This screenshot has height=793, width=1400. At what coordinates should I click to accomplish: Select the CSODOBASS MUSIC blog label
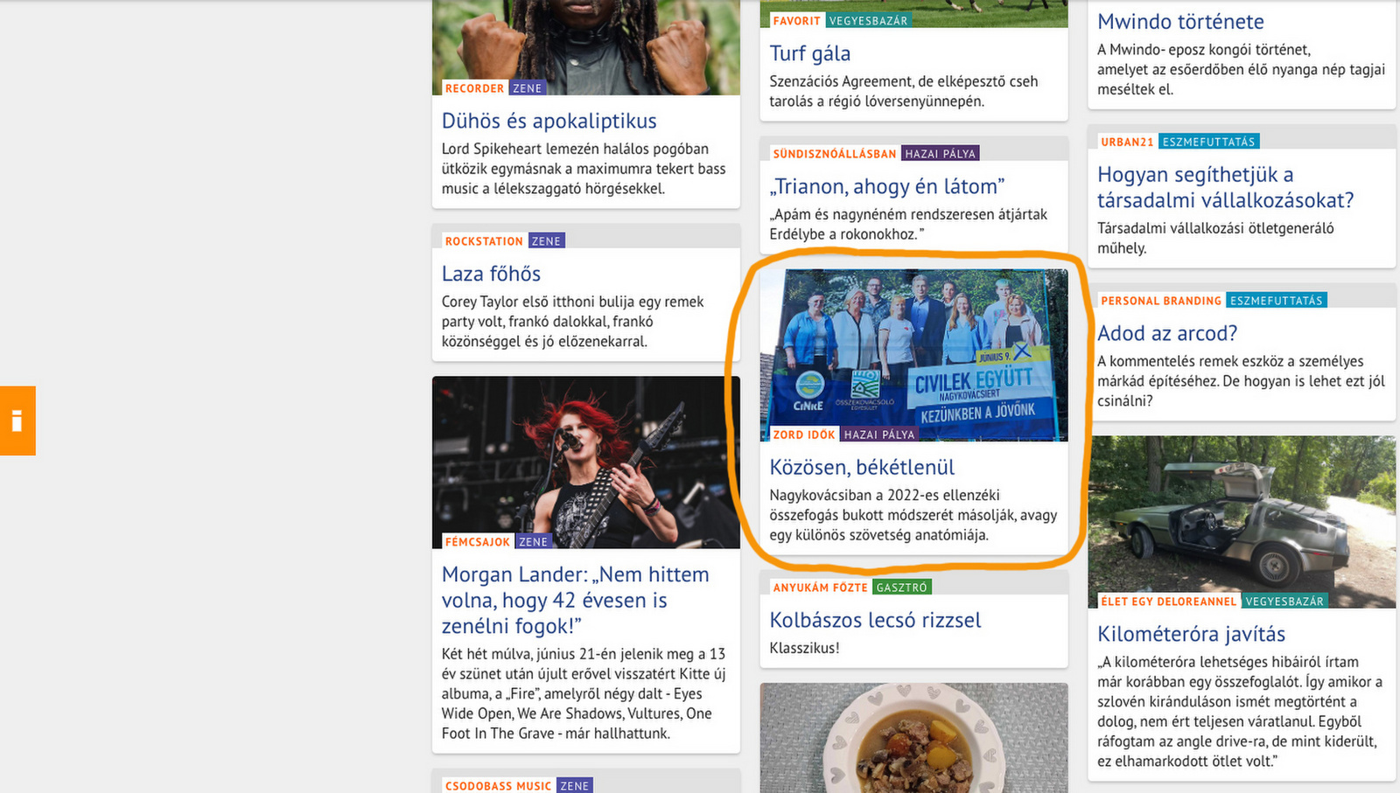coord(498,786)
